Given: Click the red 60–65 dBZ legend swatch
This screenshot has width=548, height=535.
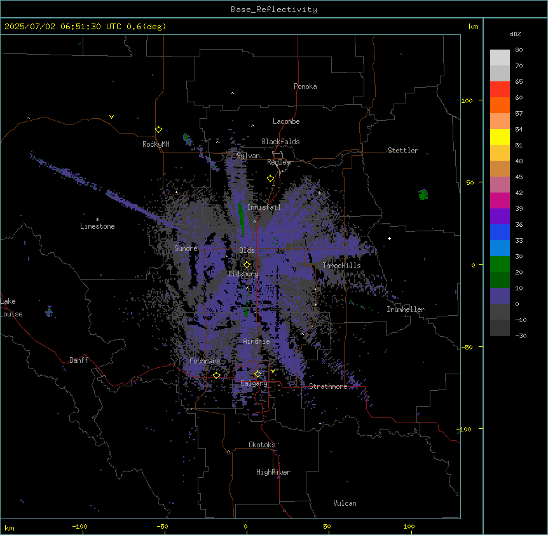Looking at the screenshot, I should [500, 90].
